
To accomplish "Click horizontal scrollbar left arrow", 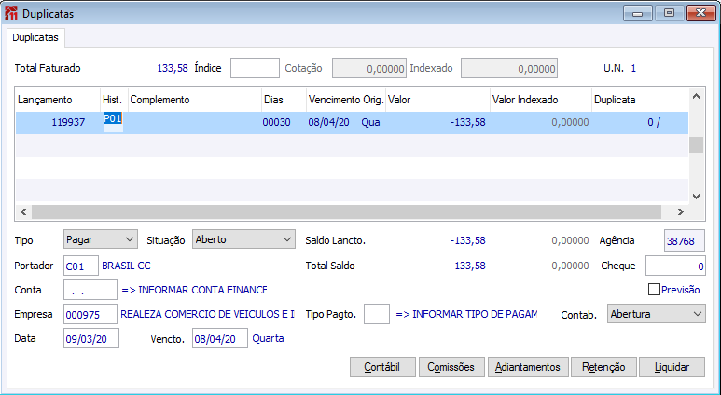I will [x=23, y=211].
